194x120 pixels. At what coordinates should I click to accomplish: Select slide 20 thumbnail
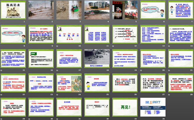click(153, 59)
